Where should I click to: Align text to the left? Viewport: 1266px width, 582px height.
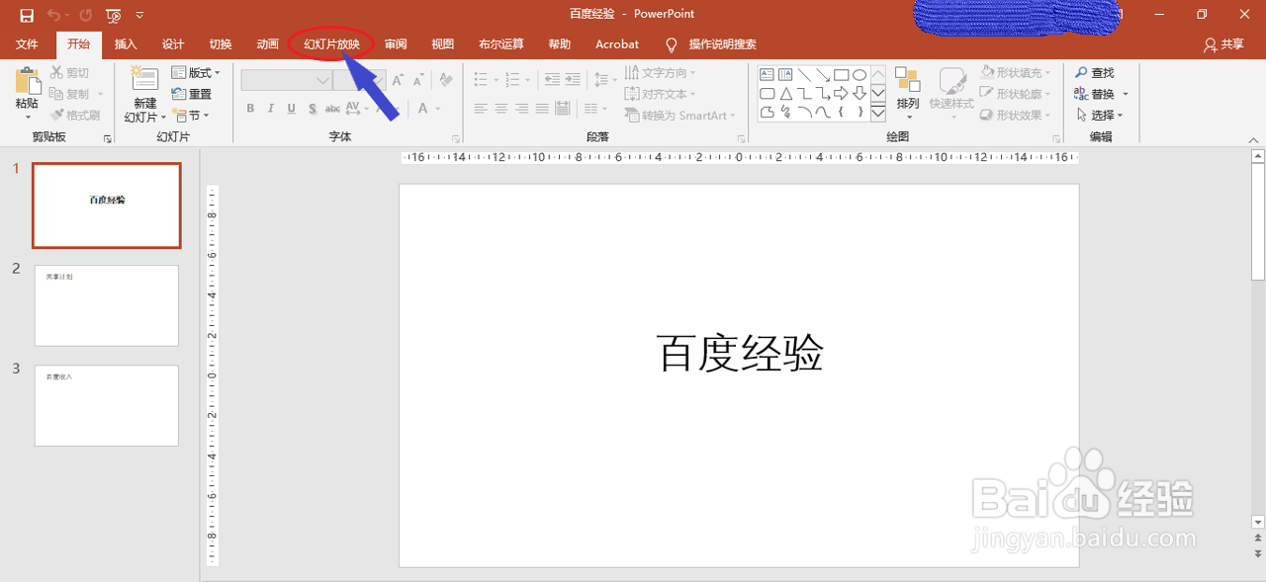point(482,109)
